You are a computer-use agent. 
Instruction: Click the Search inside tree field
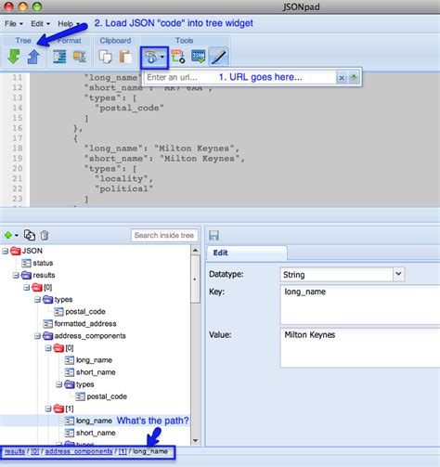[x=164, y=236]
